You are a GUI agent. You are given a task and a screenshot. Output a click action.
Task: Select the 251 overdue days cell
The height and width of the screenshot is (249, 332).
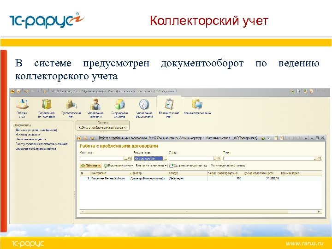click(225, 178)
